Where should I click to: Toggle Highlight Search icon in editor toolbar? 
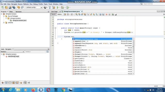(85, 14)
